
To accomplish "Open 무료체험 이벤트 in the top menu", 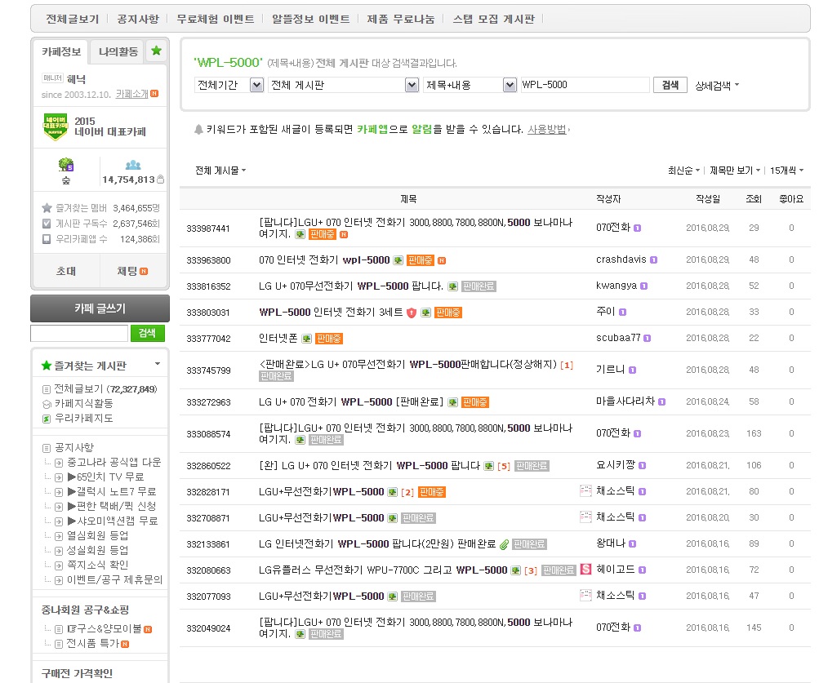I will (x=216, y=19).
